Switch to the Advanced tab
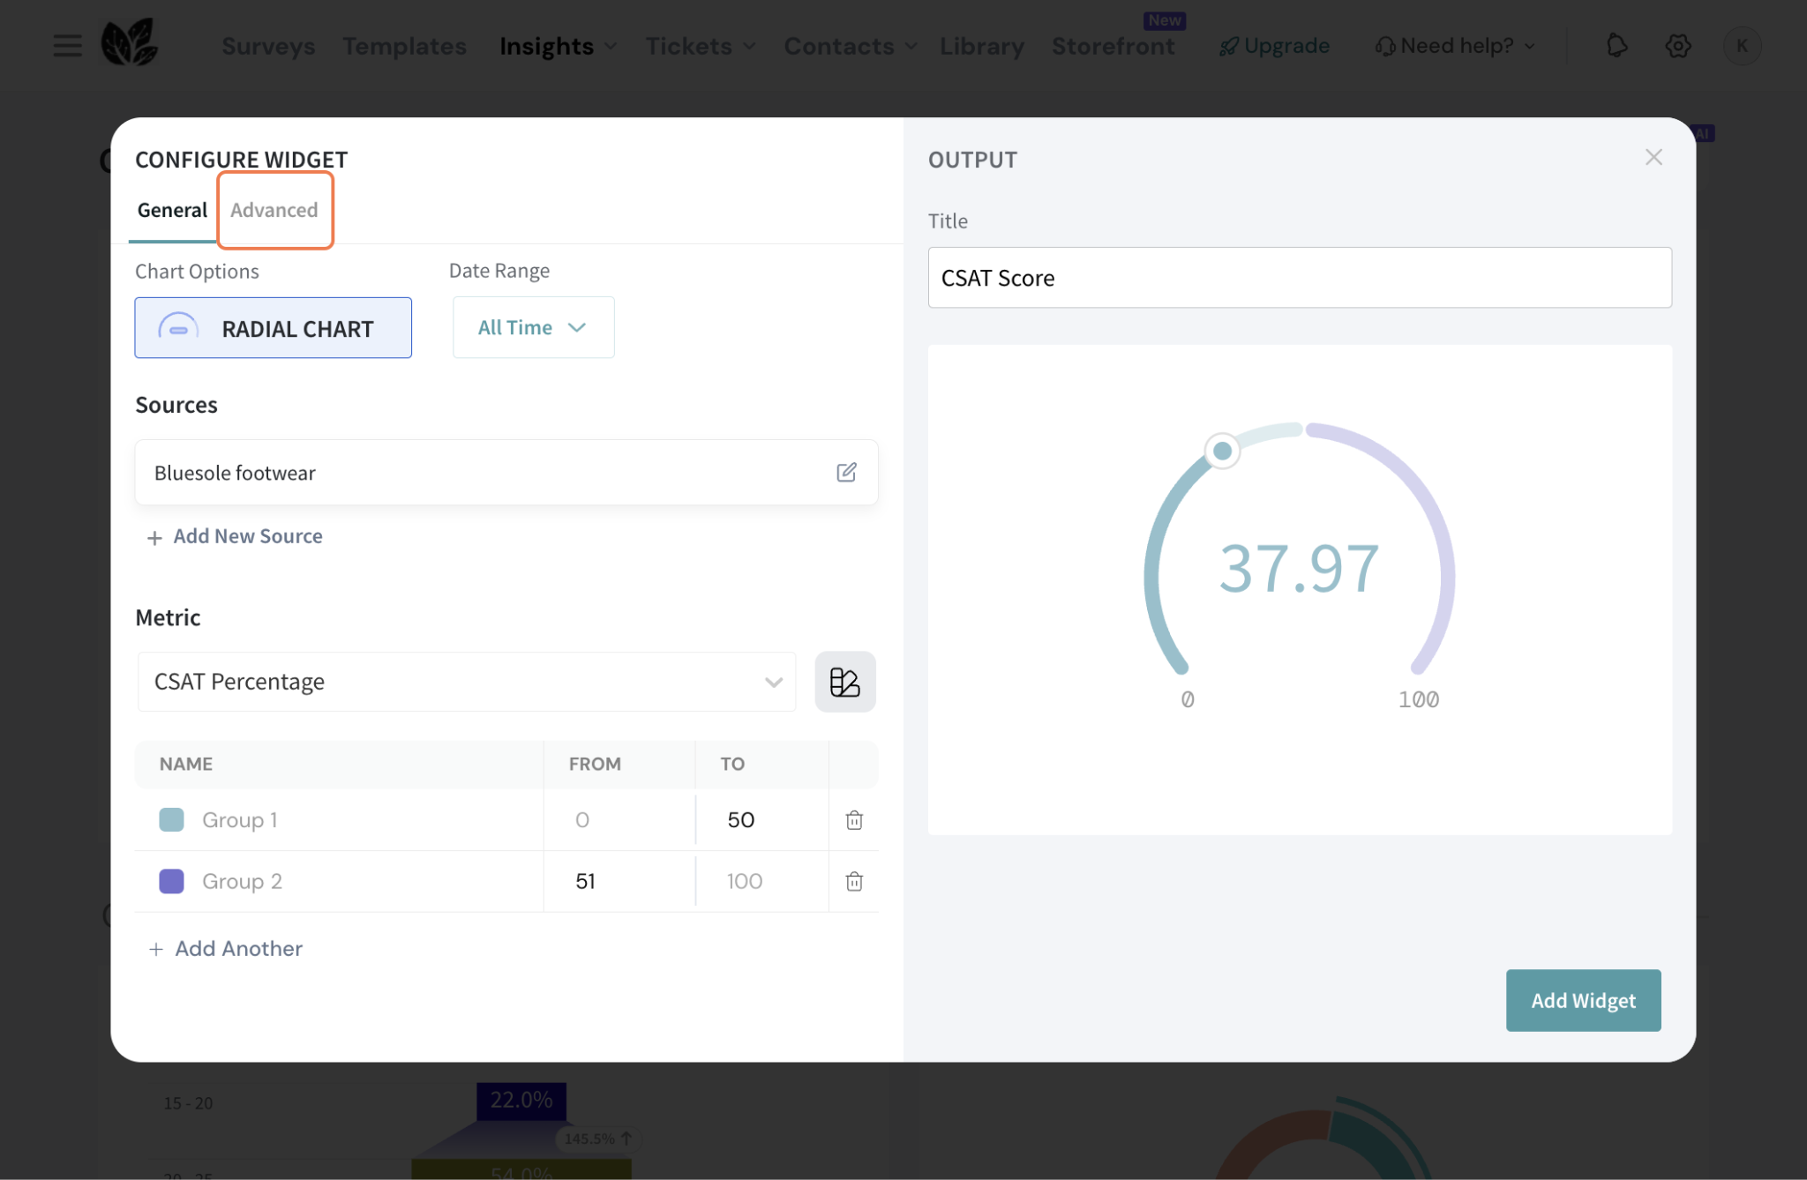1807x1180 pixels. pyautogui.click(x=274, y=210)
